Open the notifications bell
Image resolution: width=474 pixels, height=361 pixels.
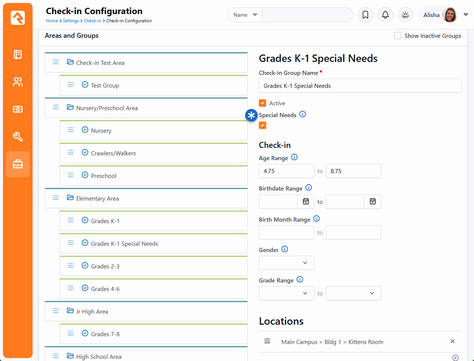(385, 15)
